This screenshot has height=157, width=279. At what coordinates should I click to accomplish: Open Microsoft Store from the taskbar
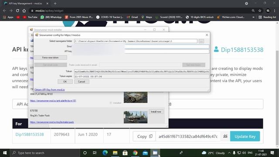click(125, 153)
